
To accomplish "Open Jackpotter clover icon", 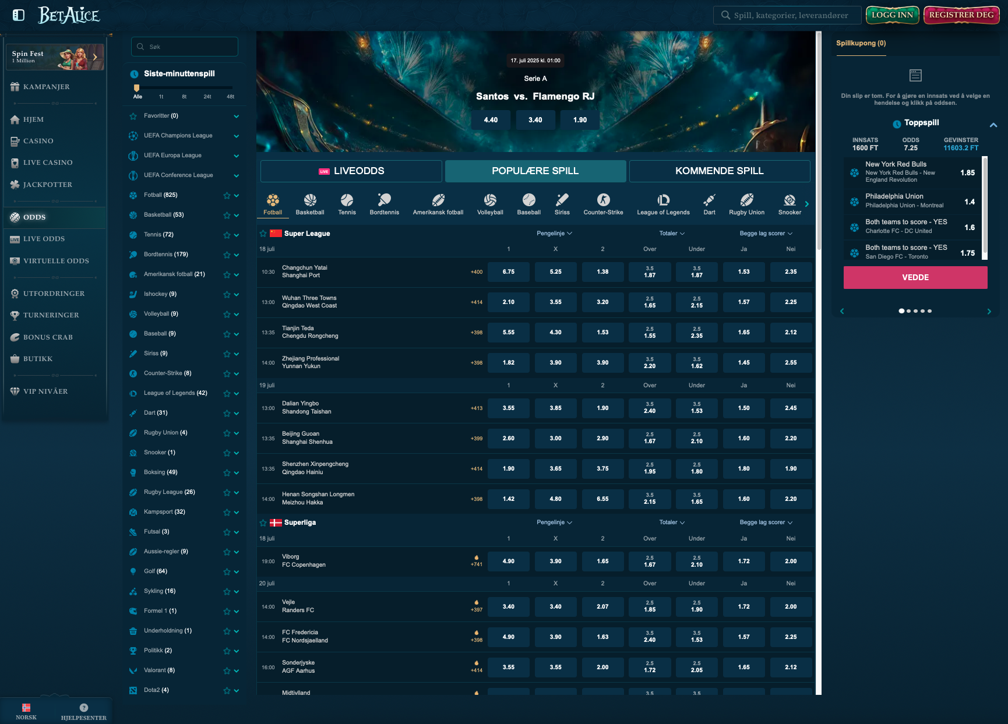I will 15,185.
